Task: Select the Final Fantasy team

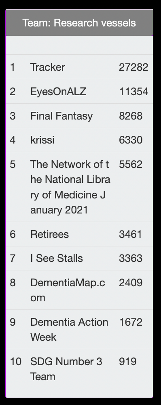Action: tap(61, 116)
